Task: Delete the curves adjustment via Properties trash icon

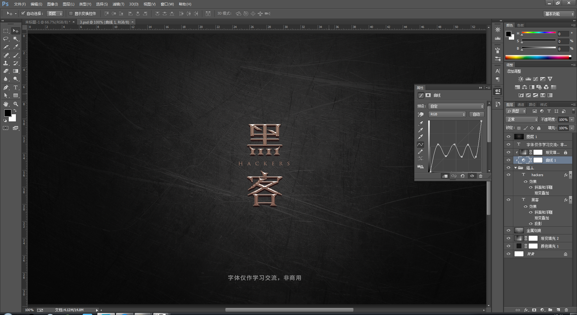Action: pyautogui.click(x=481, y=176)
